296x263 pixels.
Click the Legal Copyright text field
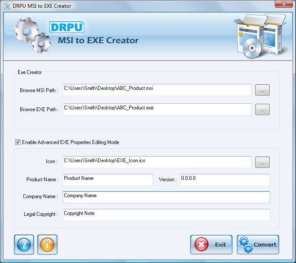(166, 215)
